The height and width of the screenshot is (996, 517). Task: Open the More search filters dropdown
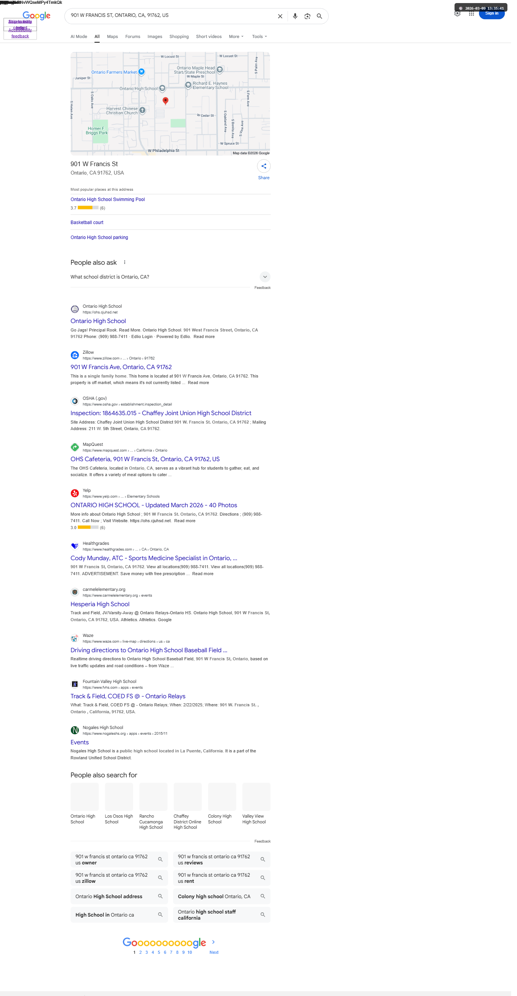pyautogui.click(x=239, y=37)
